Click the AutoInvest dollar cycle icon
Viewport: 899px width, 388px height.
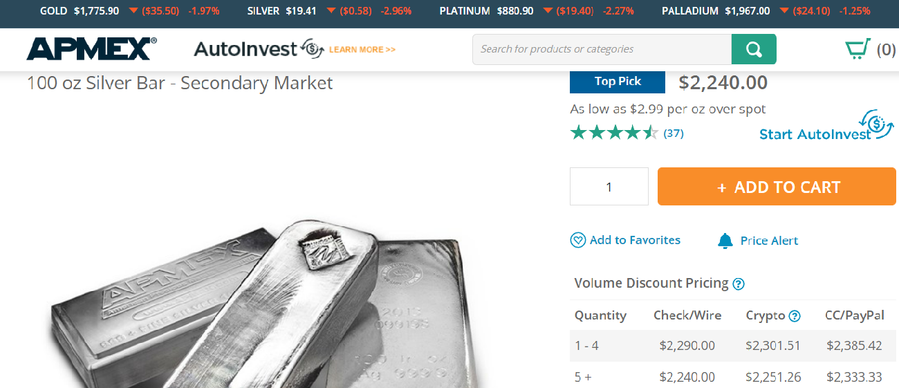(x=313, y=48)
